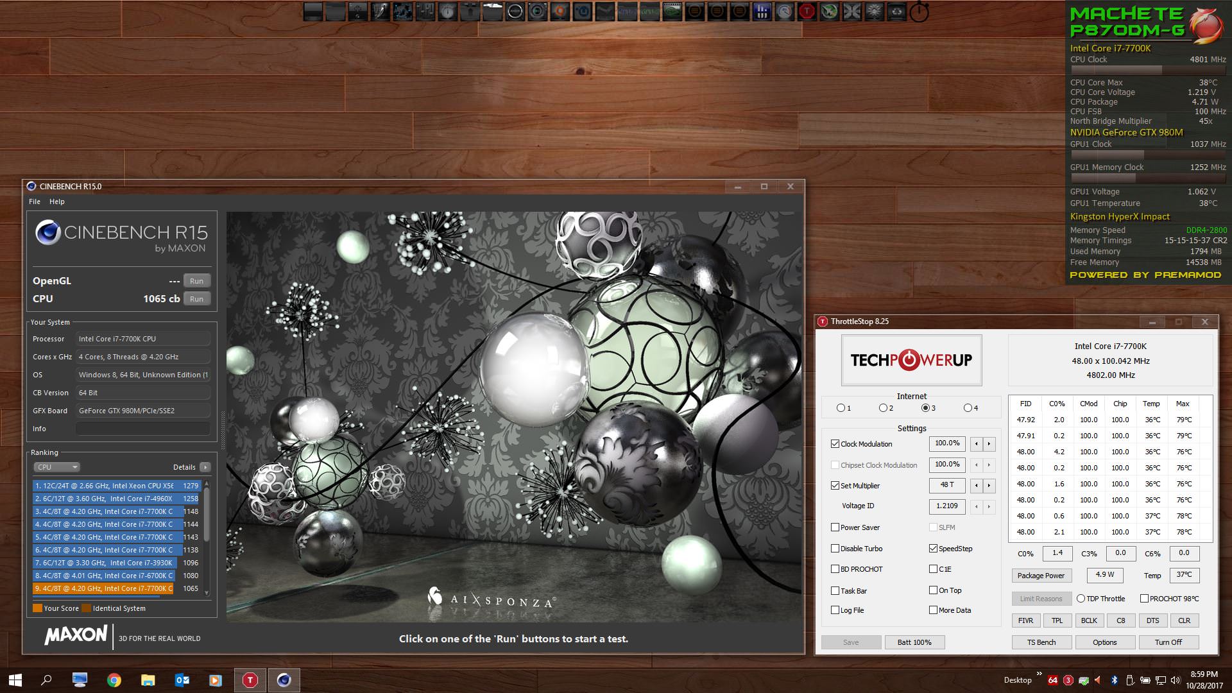Click CLR button in ThrottleStop
This screenshot has width=1232, height=693.
(x=1185, y=620)
